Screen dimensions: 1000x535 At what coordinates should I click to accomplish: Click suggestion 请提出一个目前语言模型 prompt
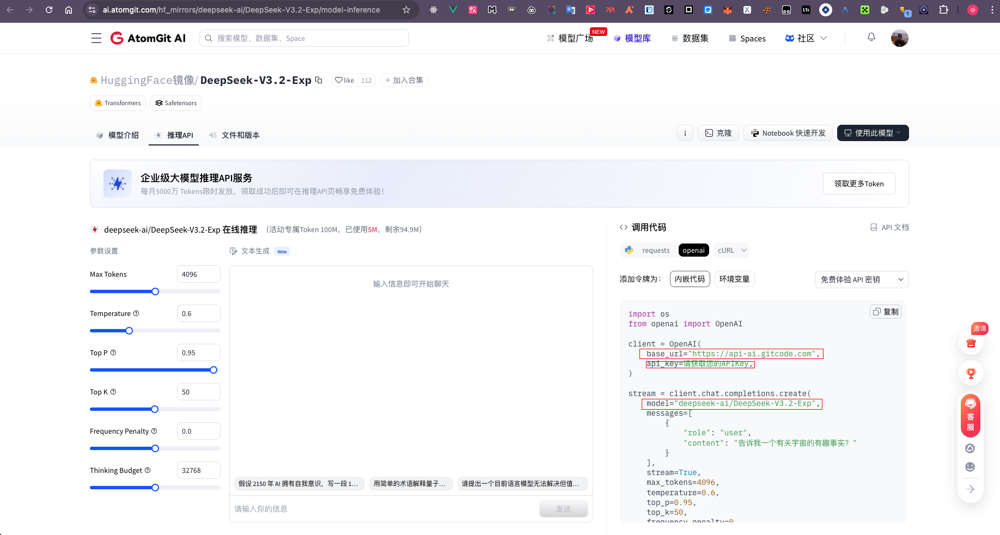tap(523, 484)
